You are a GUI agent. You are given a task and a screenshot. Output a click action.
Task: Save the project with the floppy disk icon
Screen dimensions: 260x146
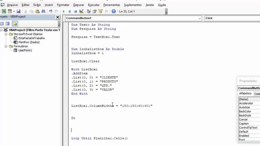(18, 11)
